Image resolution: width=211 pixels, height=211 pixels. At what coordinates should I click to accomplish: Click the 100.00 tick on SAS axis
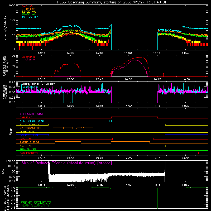[x=11, y=161]
